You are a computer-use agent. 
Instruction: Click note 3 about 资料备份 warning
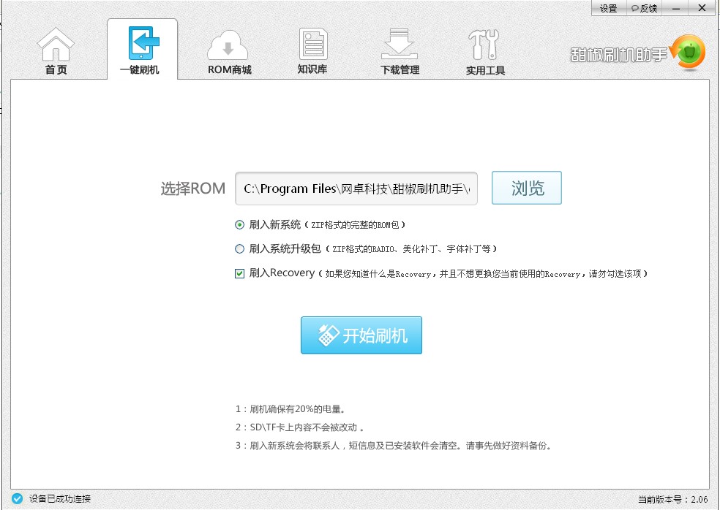393,445
